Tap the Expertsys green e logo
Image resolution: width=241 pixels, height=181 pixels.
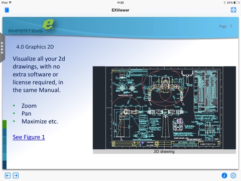coord(48,25)
